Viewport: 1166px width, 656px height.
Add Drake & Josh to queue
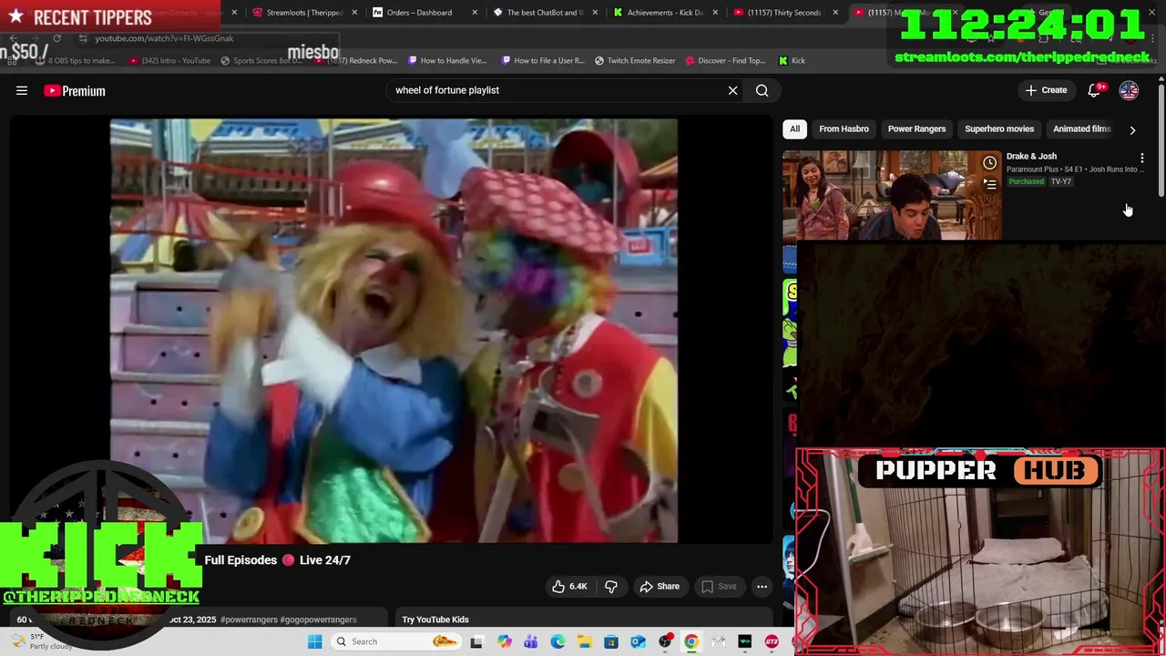coord(989,184)
